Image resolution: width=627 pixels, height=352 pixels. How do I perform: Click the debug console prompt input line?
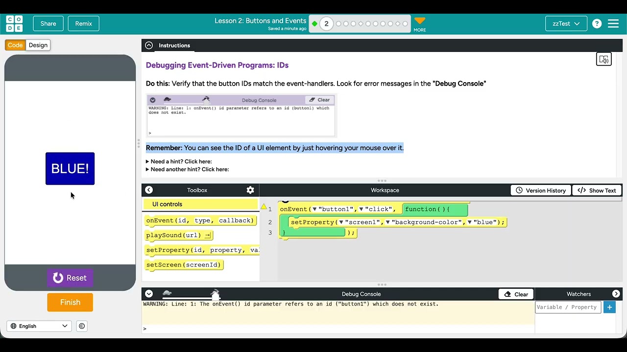click(x=338, y=329)
